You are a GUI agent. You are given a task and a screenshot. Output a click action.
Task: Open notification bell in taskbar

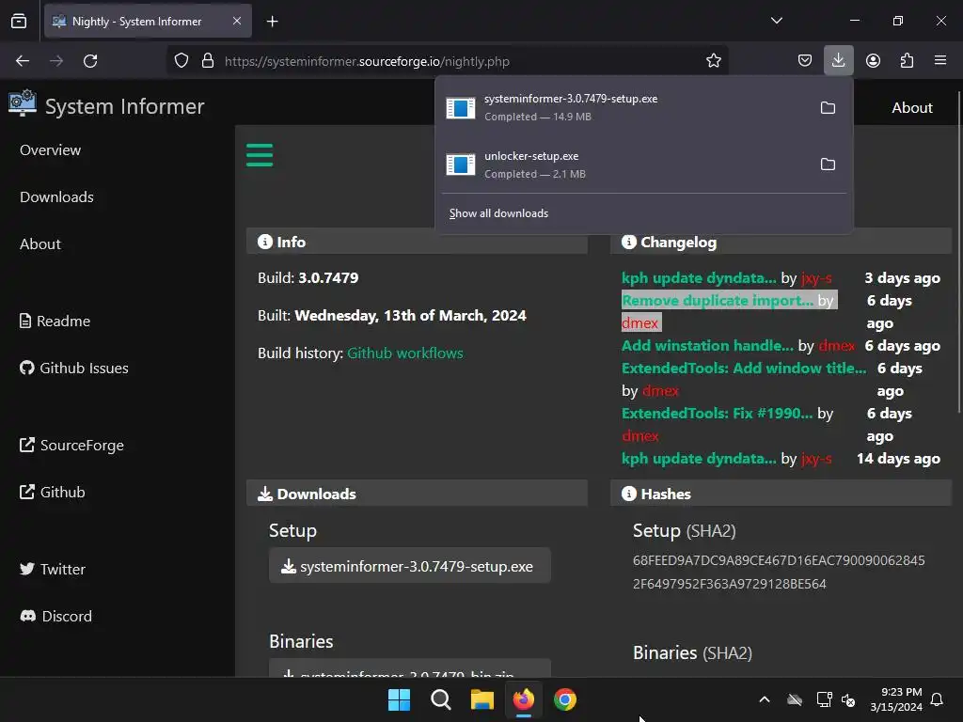click(x=938, y=699)
